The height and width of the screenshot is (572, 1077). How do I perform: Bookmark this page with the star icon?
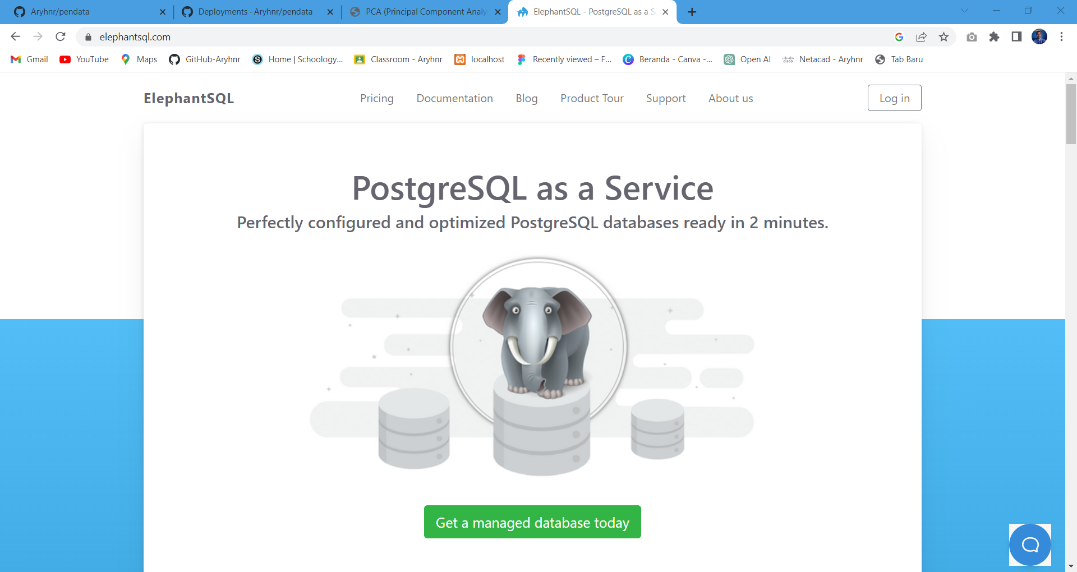pos(944,37)
